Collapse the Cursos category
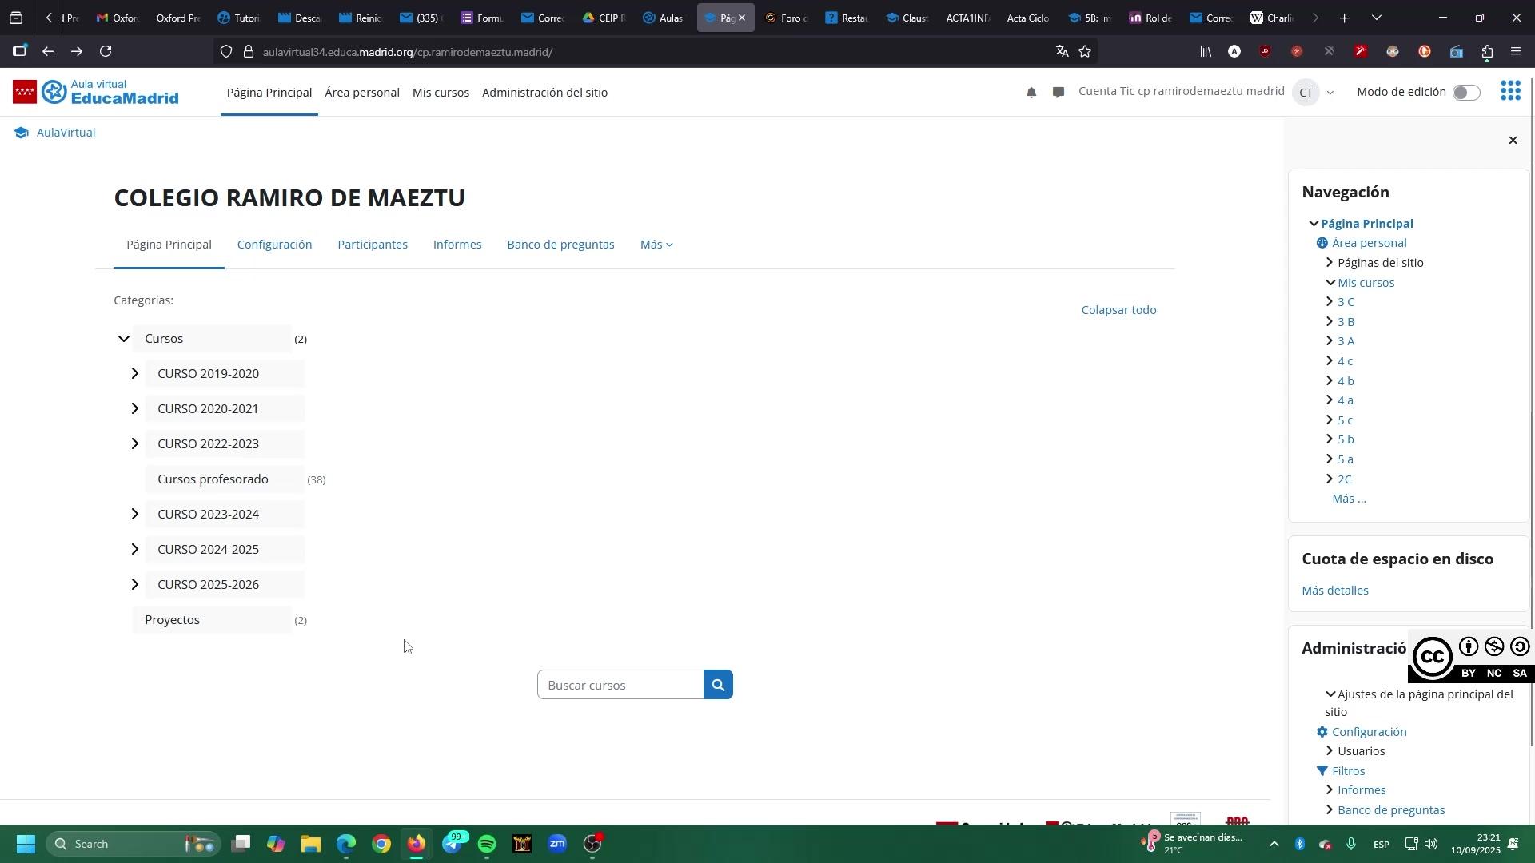This screenshot has width=1535, height=863. (x=123, y=339)
